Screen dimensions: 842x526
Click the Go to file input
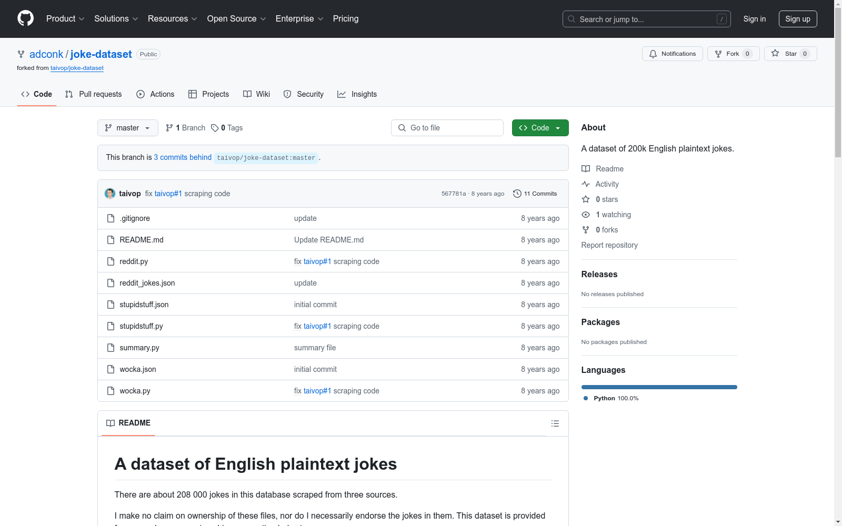click(x=447, y=128)
